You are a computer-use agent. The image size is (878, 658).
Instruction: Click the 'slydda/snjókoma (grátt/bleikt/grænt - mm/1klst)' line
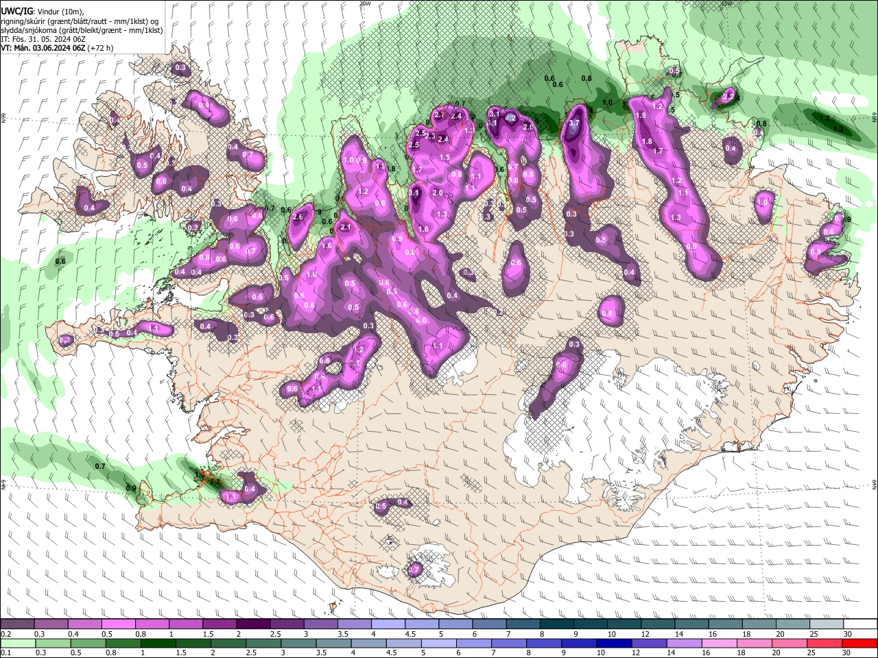point(81,30)
